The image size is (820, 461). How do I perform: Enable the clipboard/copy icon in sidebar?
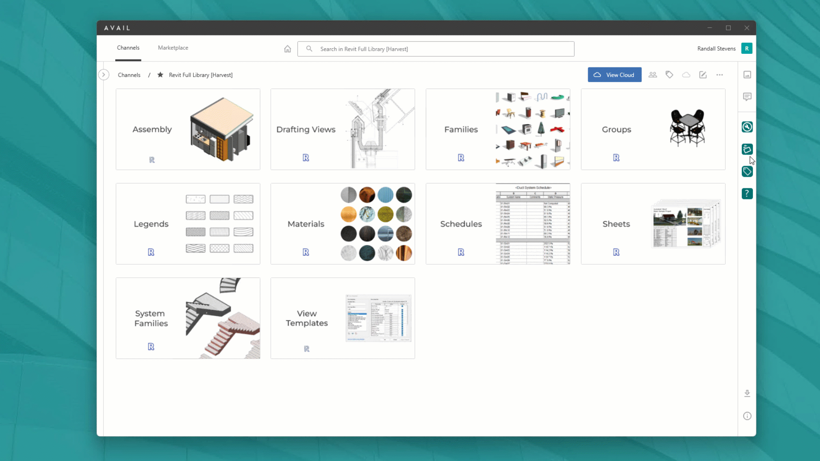(747, 149)
